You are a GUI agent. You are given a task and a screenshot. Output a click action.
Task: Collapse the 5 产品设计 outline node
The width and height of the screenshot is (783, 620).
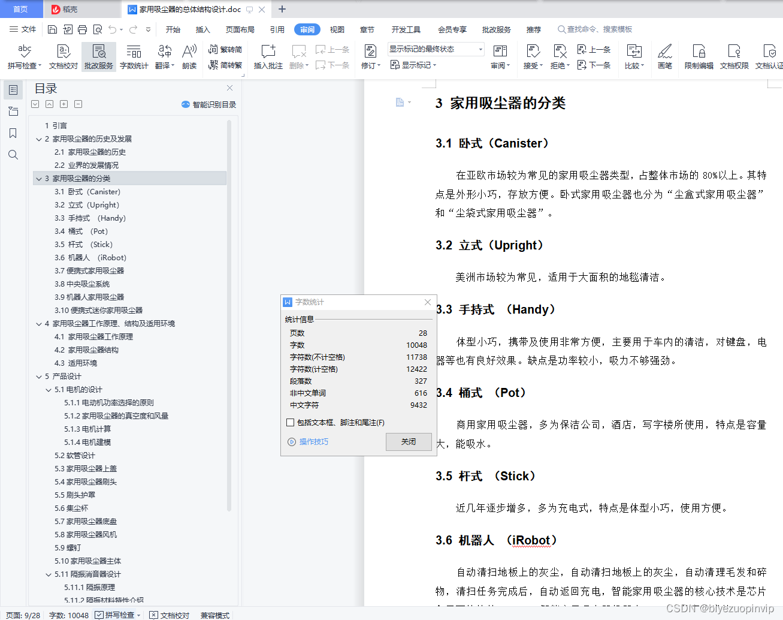click(39, 377)
